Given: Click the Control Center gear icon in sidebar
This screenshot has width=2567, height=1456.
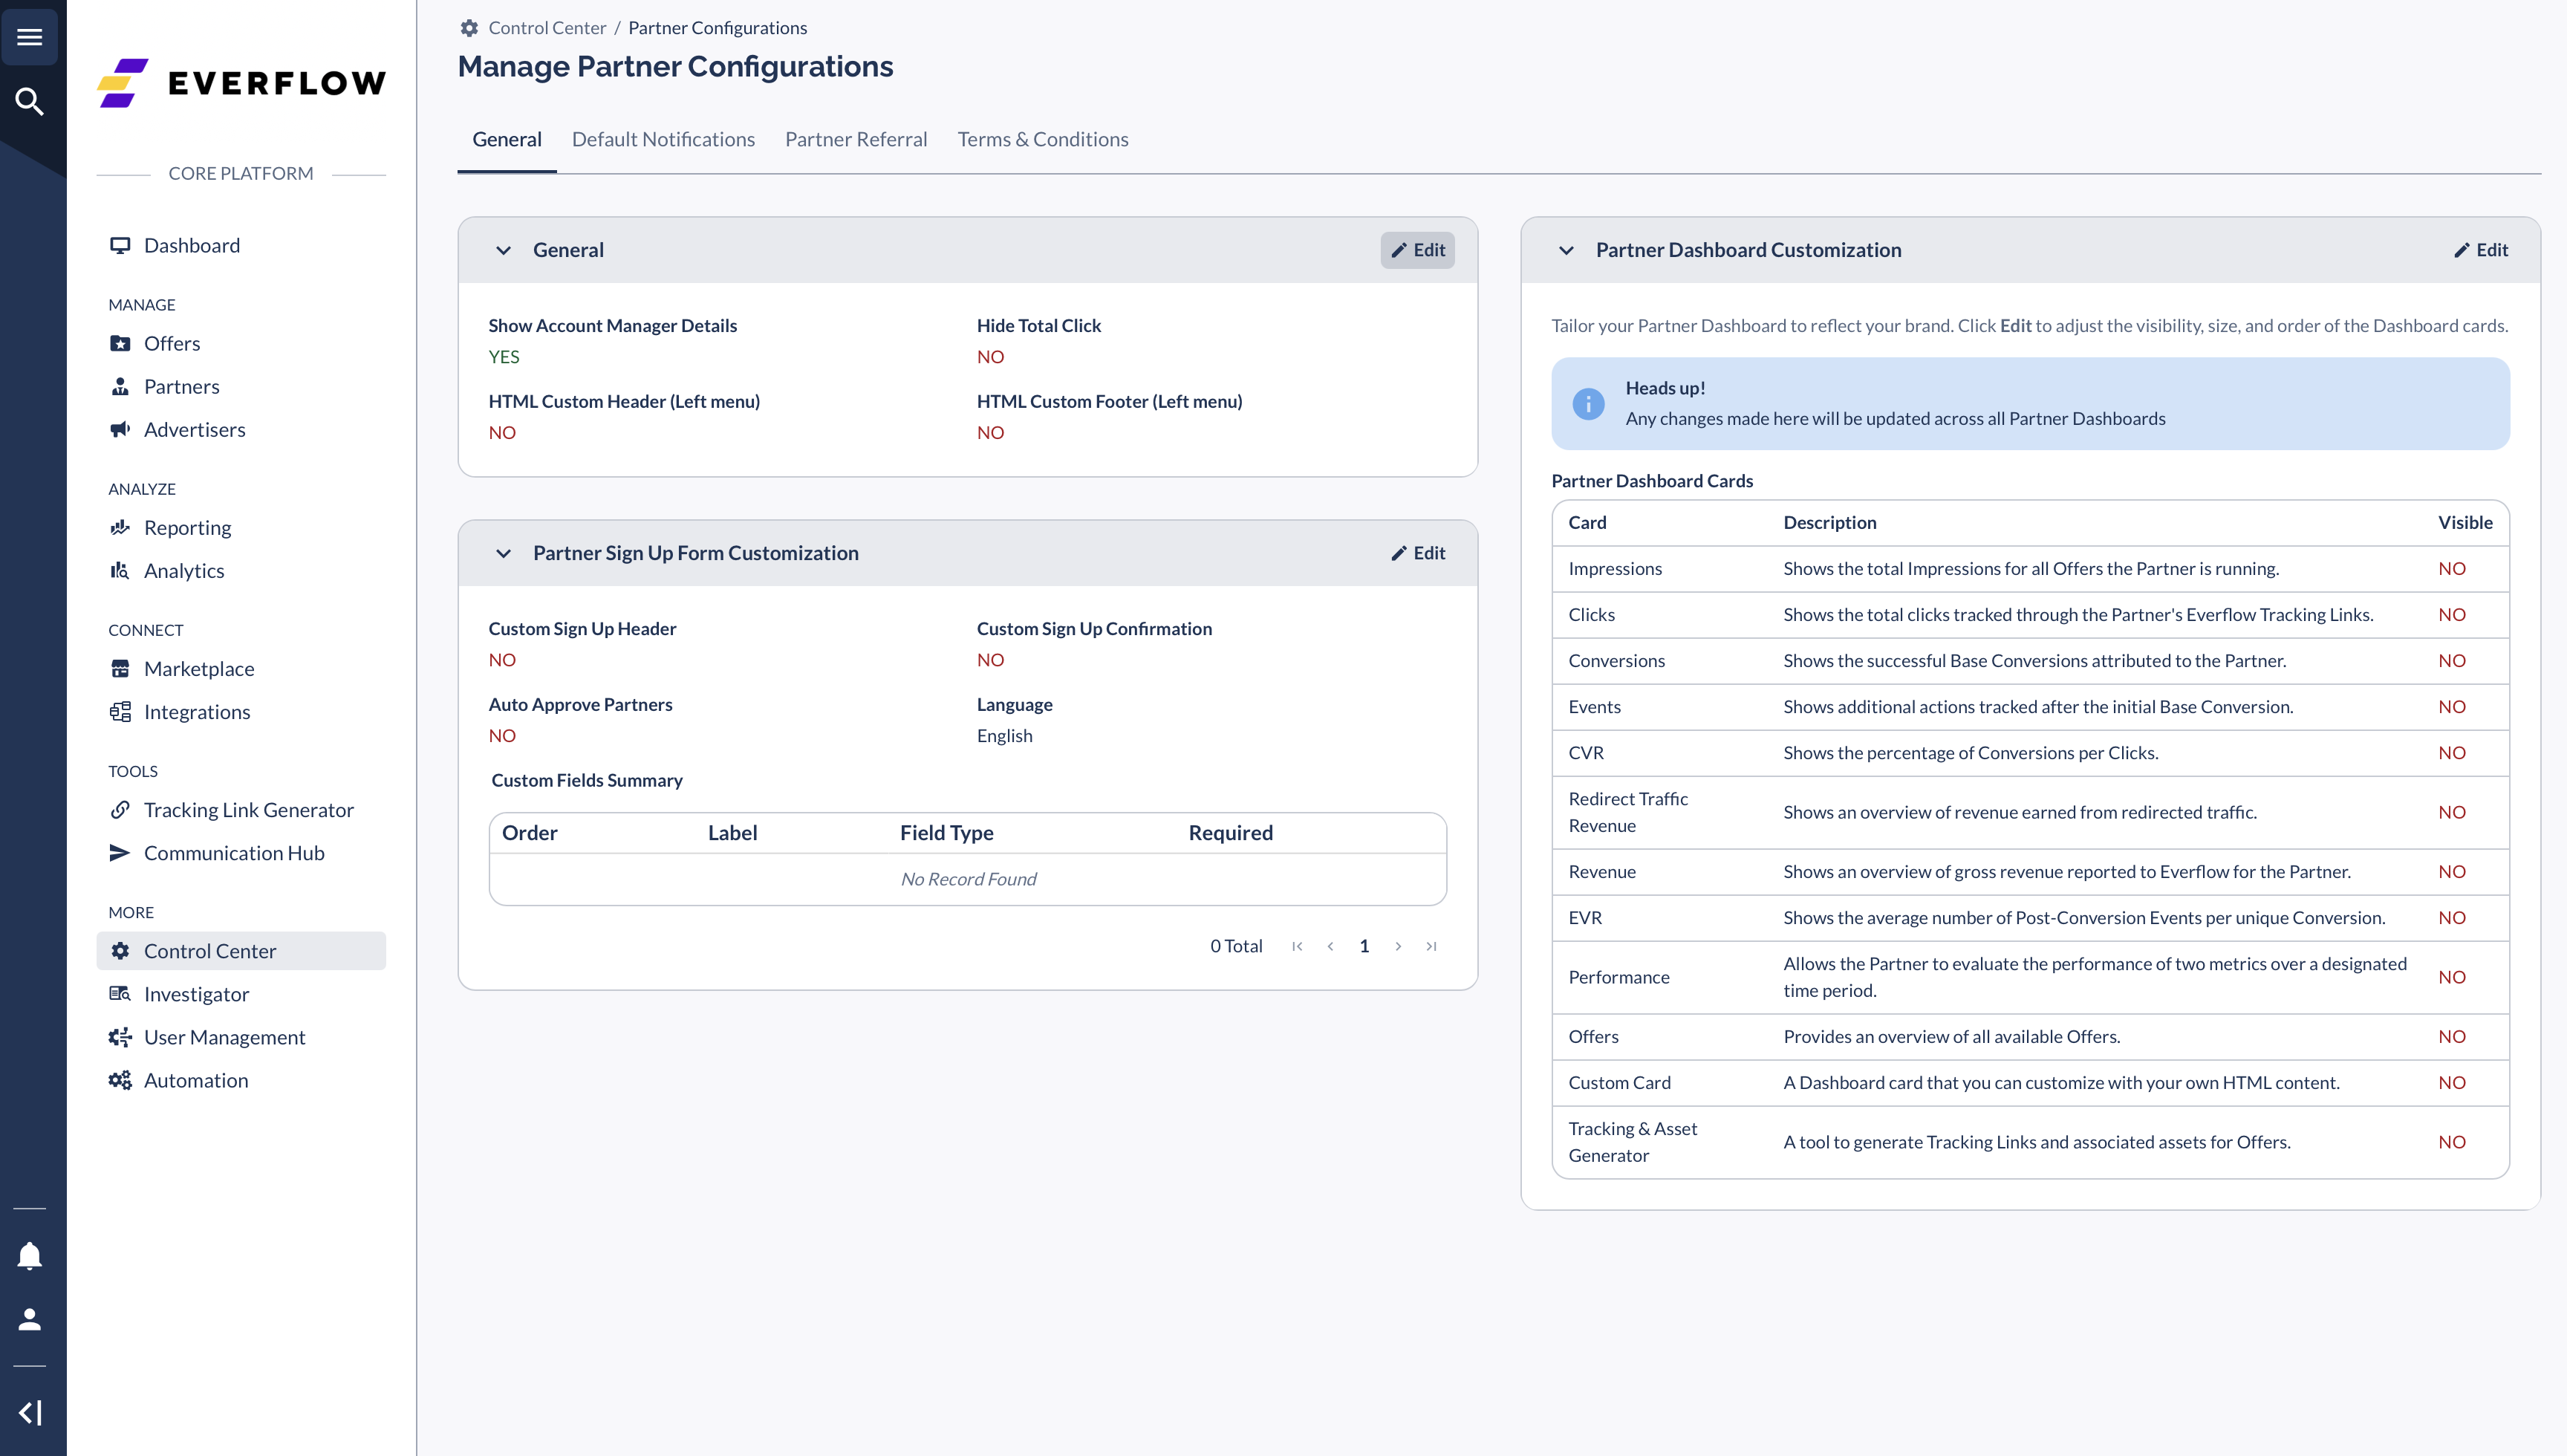Looking at the screenshot, I should pyautogui.click(x=120, y=950).
